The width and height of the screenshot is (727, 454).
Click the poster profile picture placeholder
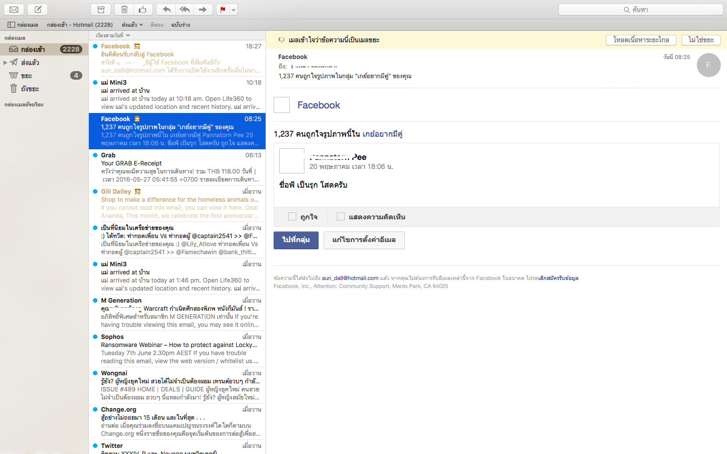292,161
